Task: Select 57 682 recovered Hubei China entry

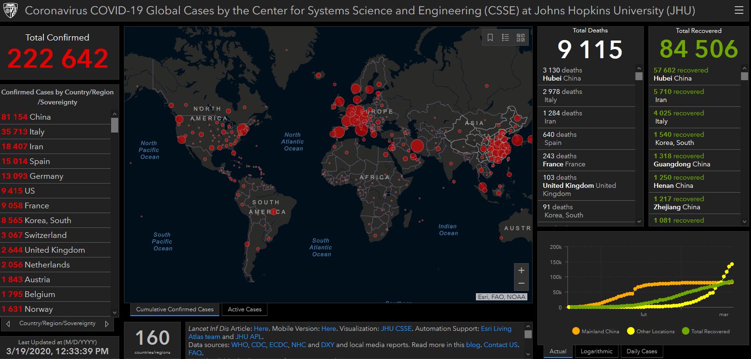Action: click(695, 74)
